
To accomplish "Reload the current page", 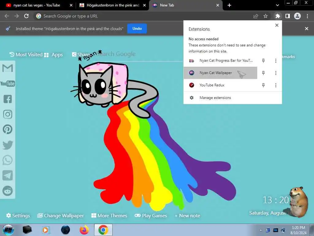I will [26, 16].
